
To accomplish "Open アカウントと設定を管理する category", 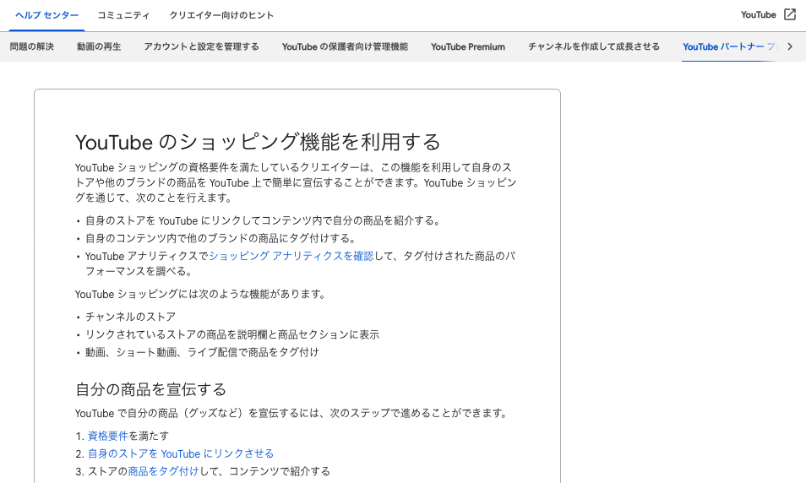I will [201, 46].
